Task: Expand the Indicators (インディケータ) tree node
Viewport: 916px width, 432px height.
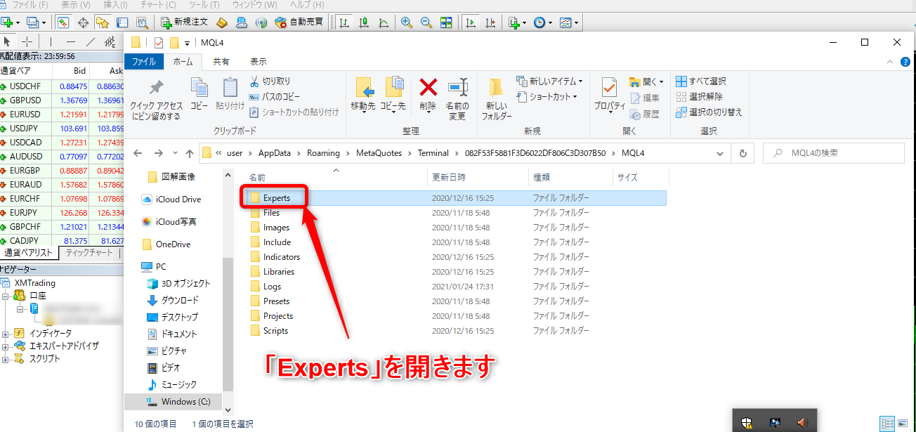Action: point(6,334)
